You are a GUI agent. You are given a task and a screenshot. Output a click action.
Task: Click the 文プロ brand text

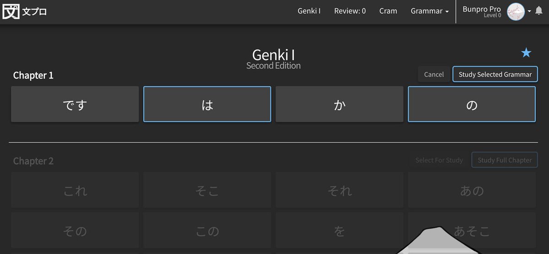(34, 12)
